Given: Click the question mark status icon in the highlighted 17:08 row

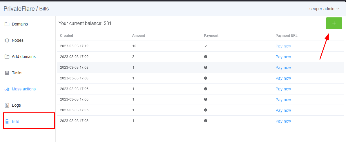Looking at the screenshot, I should tap(206, 68).
